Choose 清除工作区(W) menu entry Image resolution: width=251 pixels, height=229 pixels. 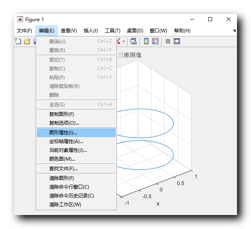(76, 204)
